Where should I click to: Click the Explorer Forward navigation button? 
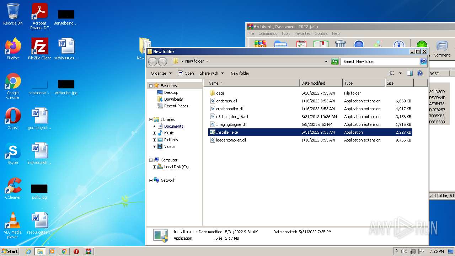(x=162, y=62)
